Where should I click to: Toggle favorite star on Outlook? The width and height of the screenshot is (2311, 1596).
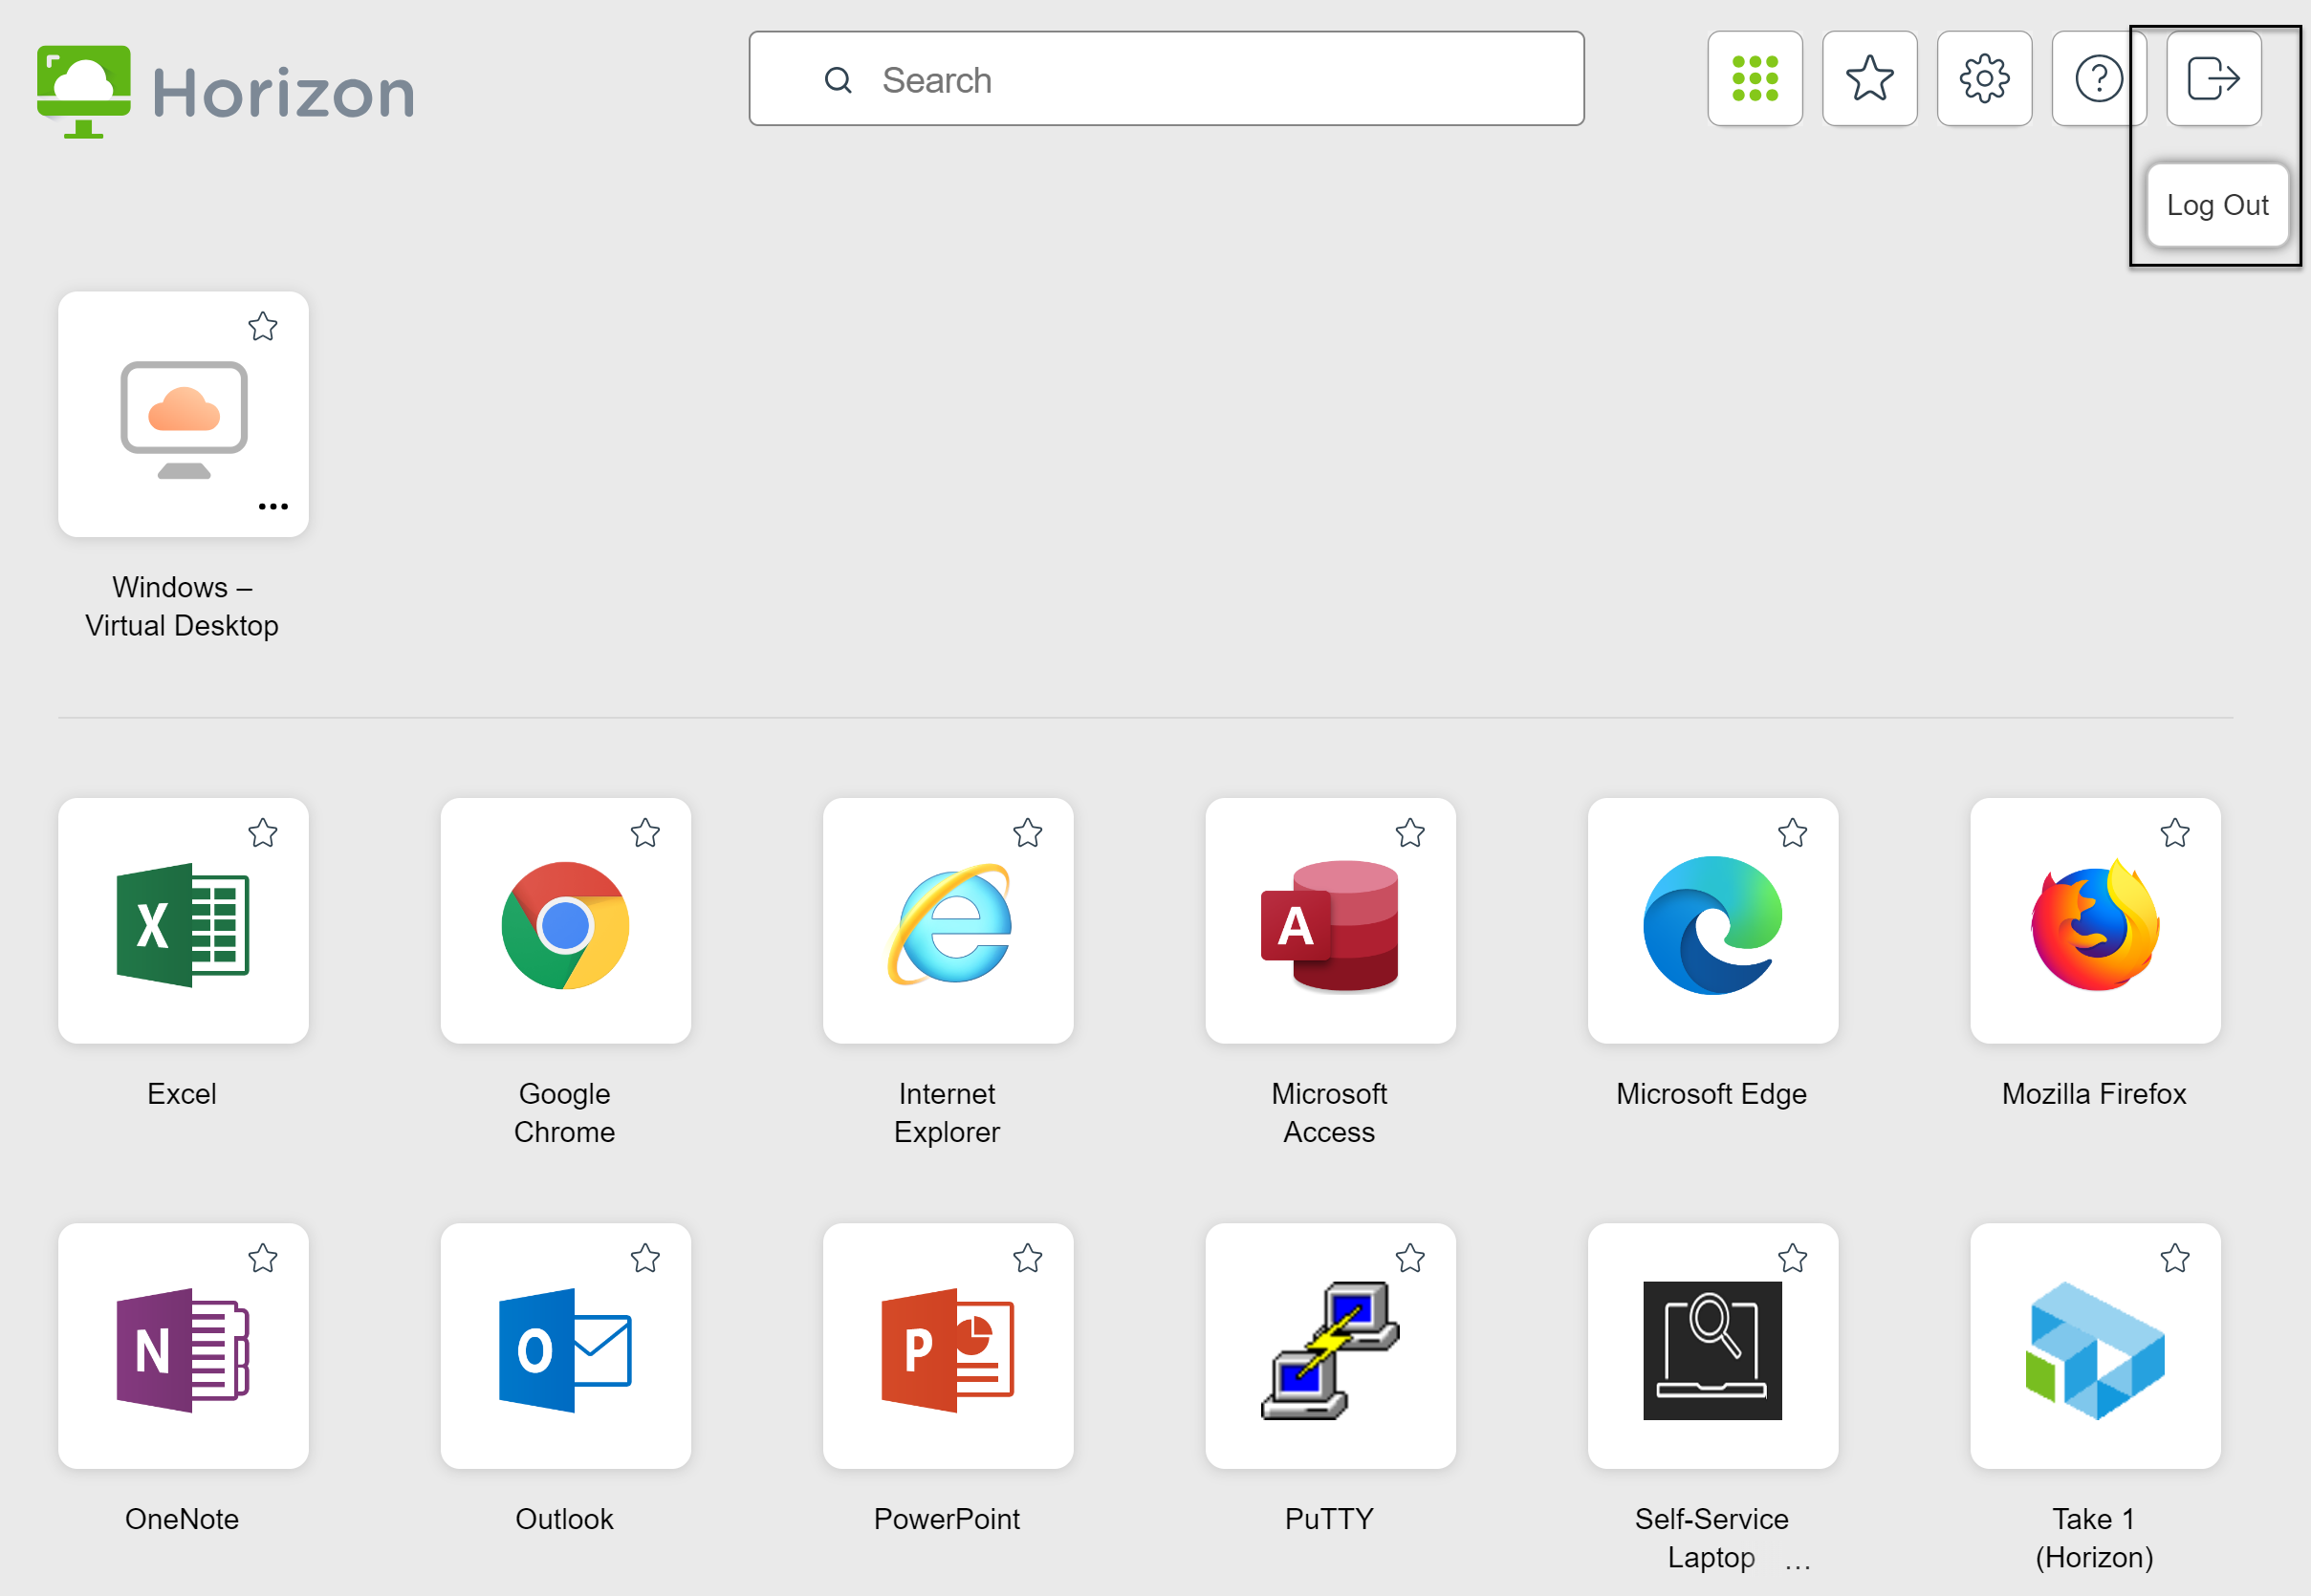coord(645,1257)
